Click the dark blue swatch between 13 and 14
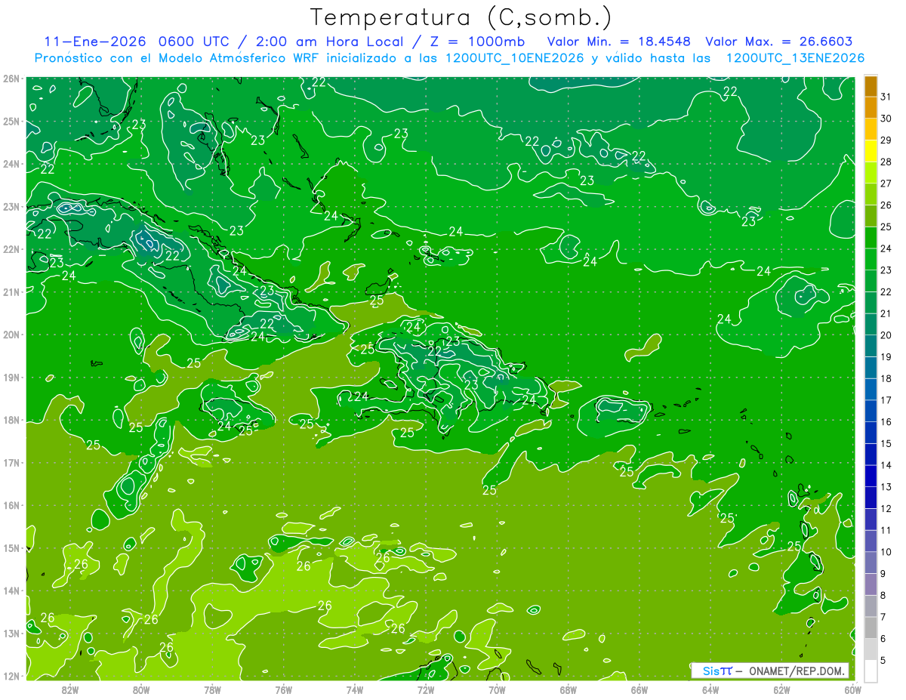 tap(871, 476)
